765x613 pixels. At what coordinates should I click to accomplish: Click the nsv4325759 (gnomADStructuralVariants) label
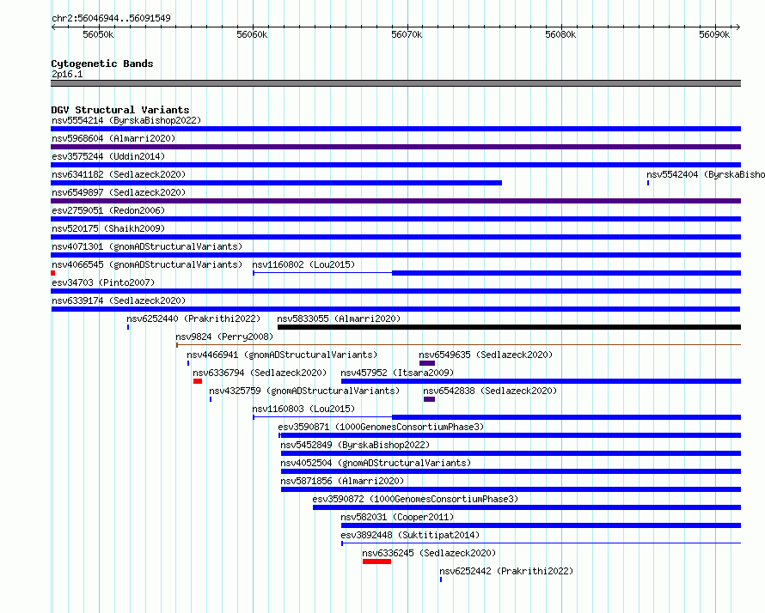(x=304, y=391)
